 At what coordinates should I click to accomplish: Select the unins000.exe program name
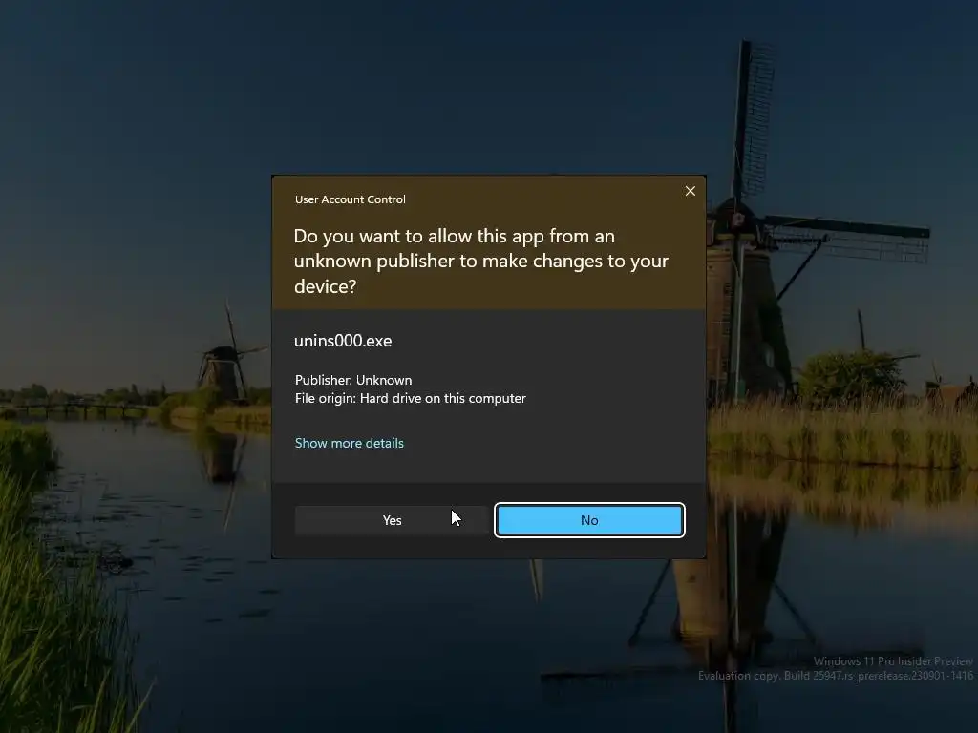(343, 341)
